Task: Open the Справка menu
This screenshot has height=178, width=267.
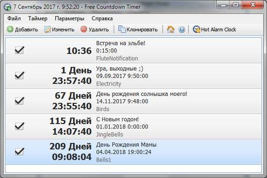Action: click(x=102, y=18)
